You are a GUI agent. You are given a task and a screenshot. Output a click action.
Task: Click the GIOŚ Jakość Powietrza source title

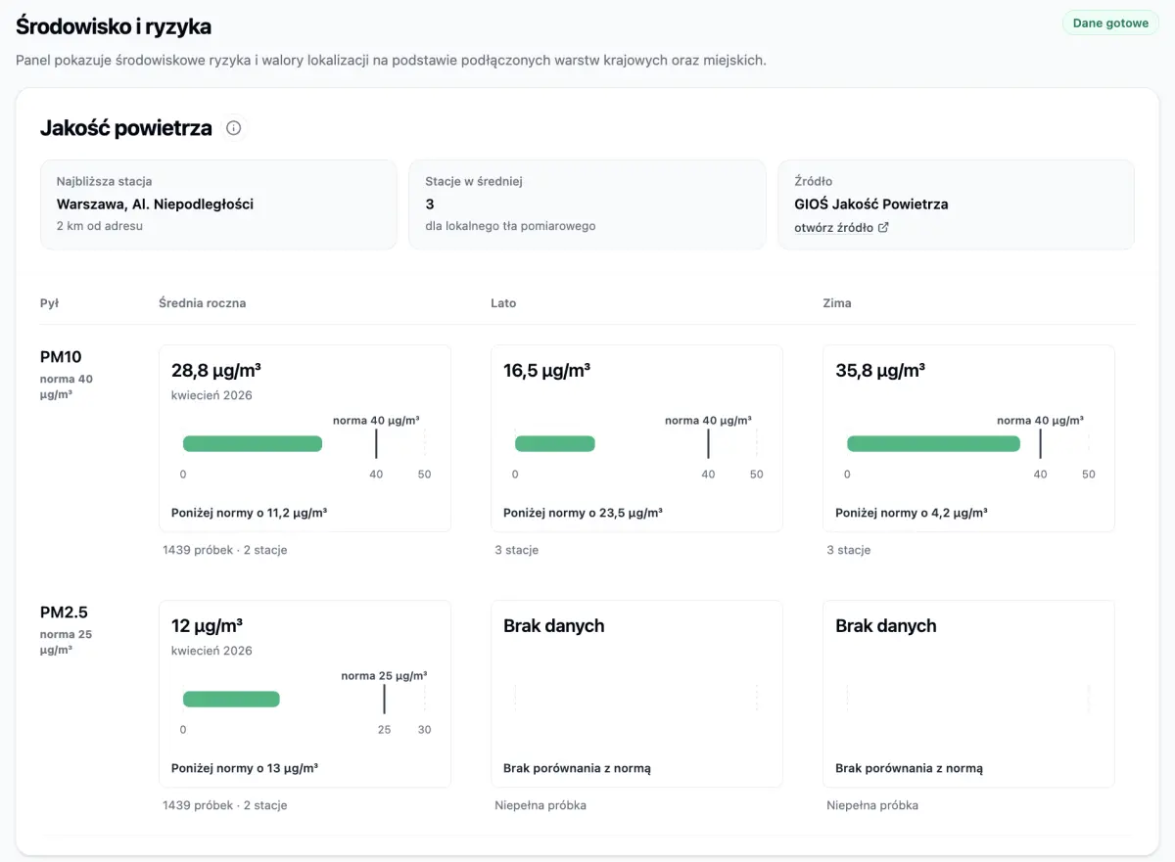(871, 204)
